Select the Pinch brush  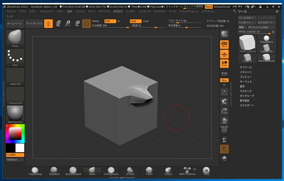(x=149, y=171)
